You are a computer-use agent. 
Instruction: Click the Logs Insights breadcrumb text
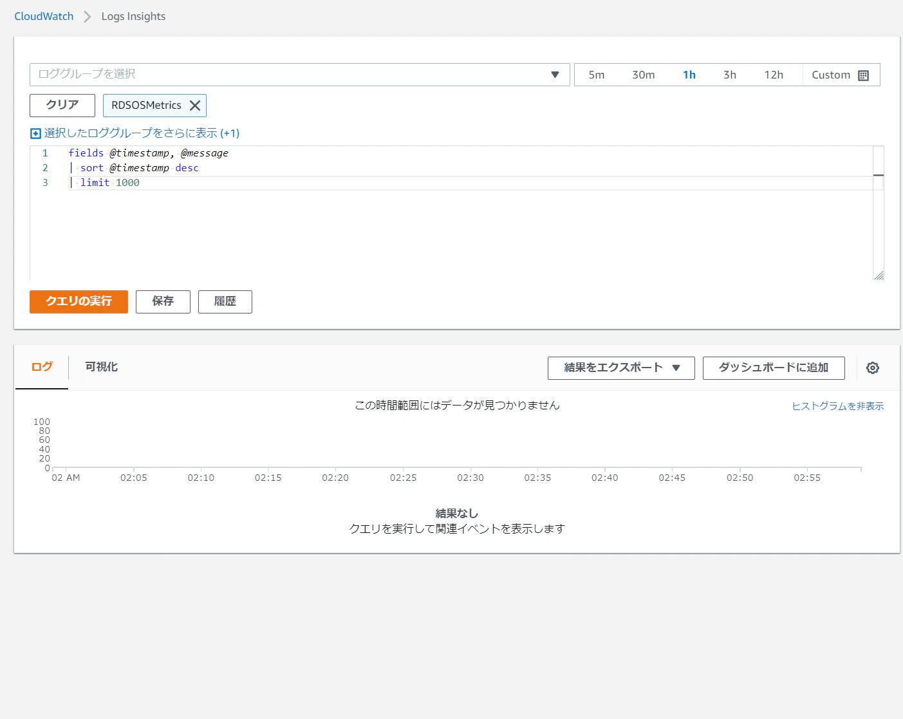[133, 17]
